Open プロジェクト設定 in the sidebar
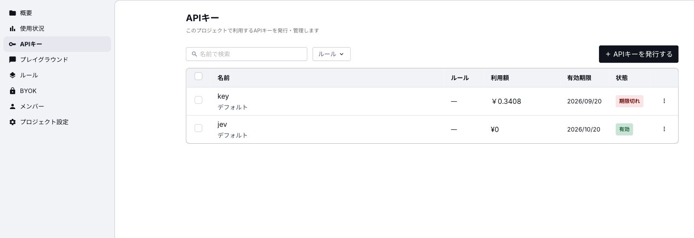 tap(57, 122)
